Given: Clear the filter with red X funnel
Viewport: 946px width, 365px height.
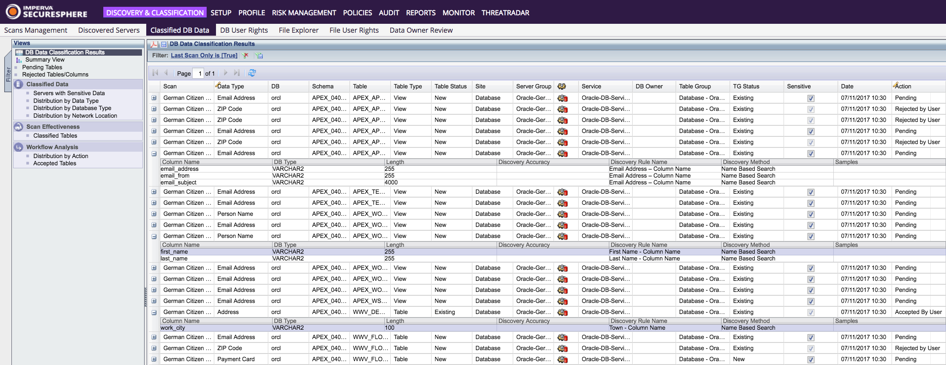Looking at the screenshot, I should pyautogui.click(x=245, y=55).
